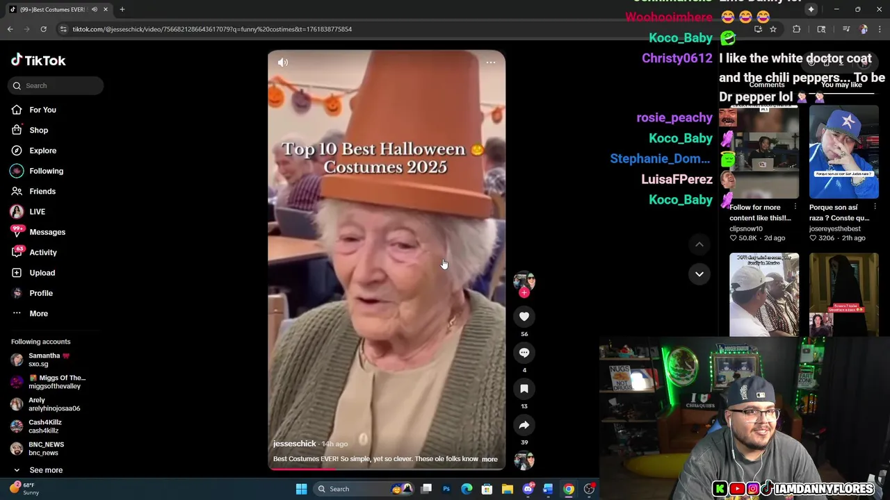The width and height of the screenshot is (890, 500).
Task: Open Friends in the sidebar
Action: [33, 191]
